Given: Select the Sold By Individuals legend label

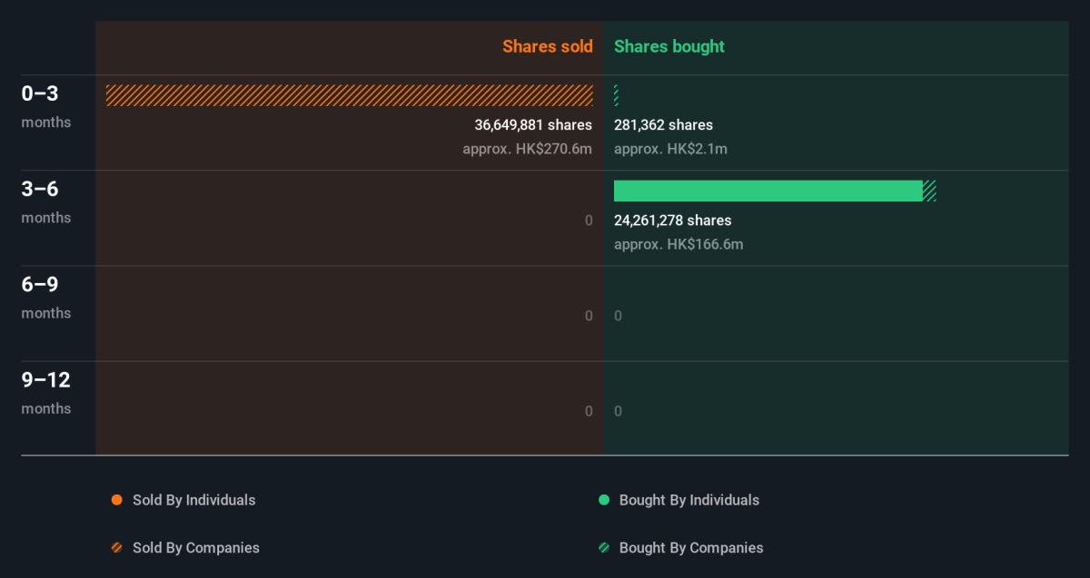Looking at the screenshot, I should point(193,500).
